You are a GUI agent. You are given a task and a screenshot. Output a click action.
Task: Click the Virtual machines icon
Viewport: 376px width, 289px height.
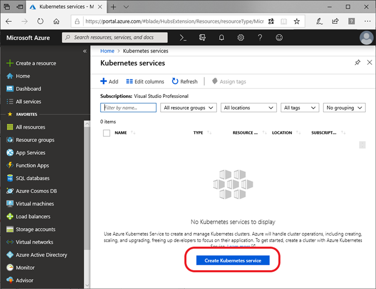point(10,204)
